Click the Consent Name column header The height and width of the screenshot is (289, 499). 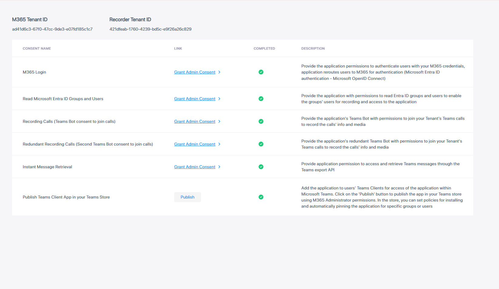point(37,48)
